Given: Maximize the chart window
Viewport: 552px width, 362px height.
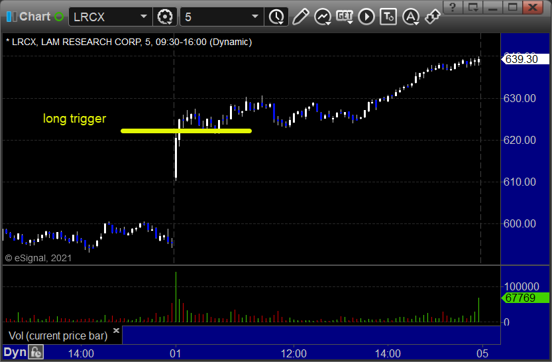Looking at the screenshot, I should [x=512, y=7].
